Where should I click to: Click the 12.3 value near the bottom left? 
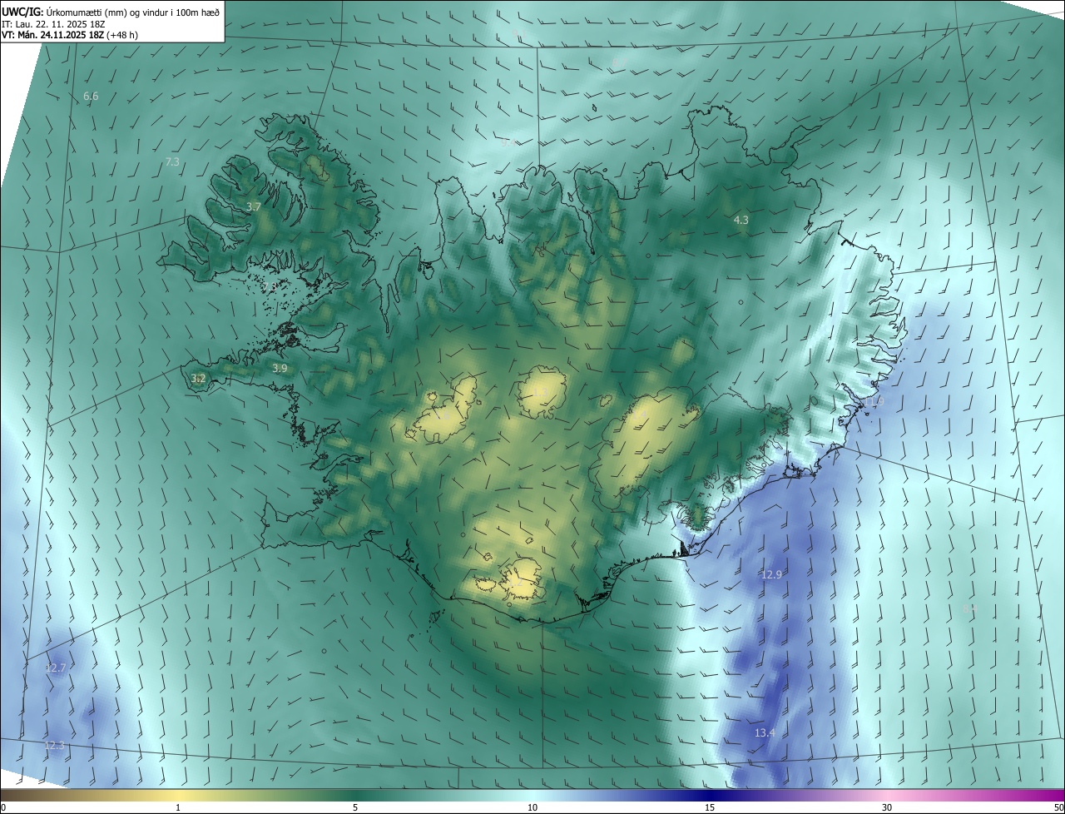pos(54,746)
